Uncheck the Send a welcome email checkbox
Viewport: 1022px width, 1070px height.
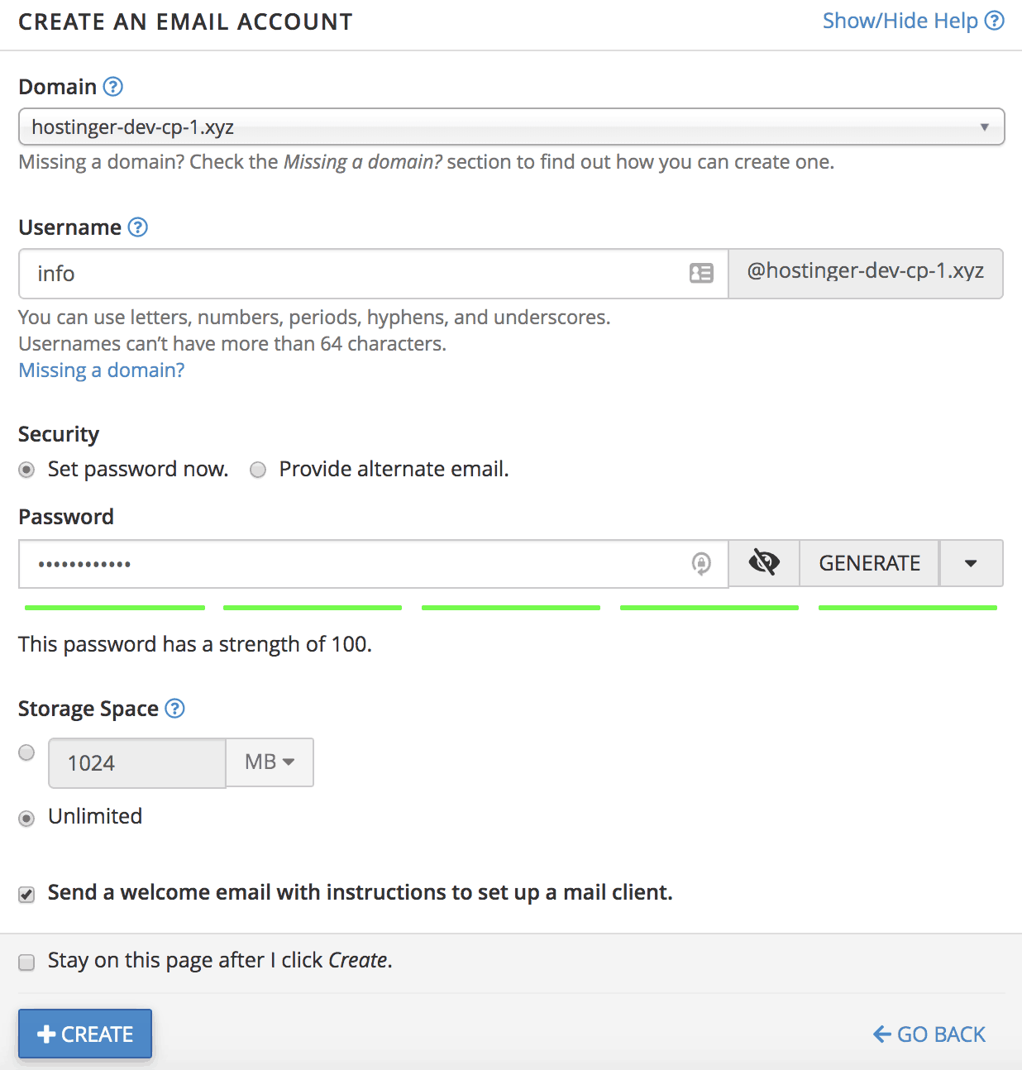click(x=27, y=895)
